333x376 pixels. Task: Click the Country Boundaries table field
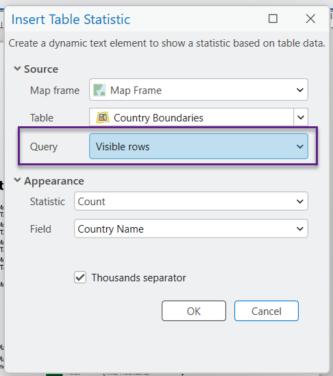coord(192,117)
